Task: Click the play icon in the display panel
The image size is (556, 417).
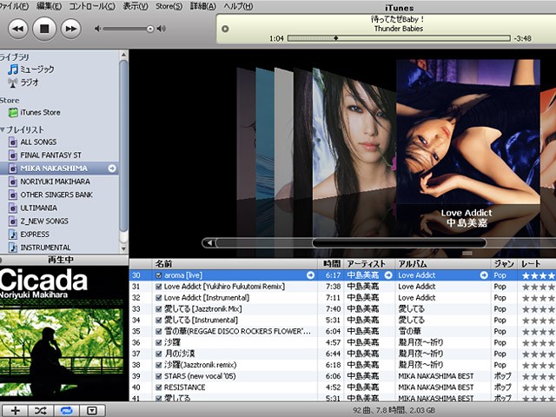Action: tap(225, 29)
